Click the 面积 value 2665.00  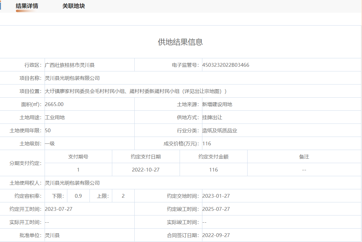54,104
